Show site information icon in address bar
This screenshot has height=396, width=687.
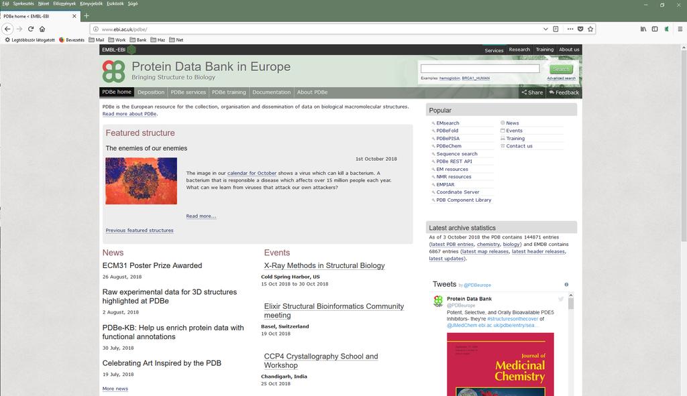pos(95,29)
